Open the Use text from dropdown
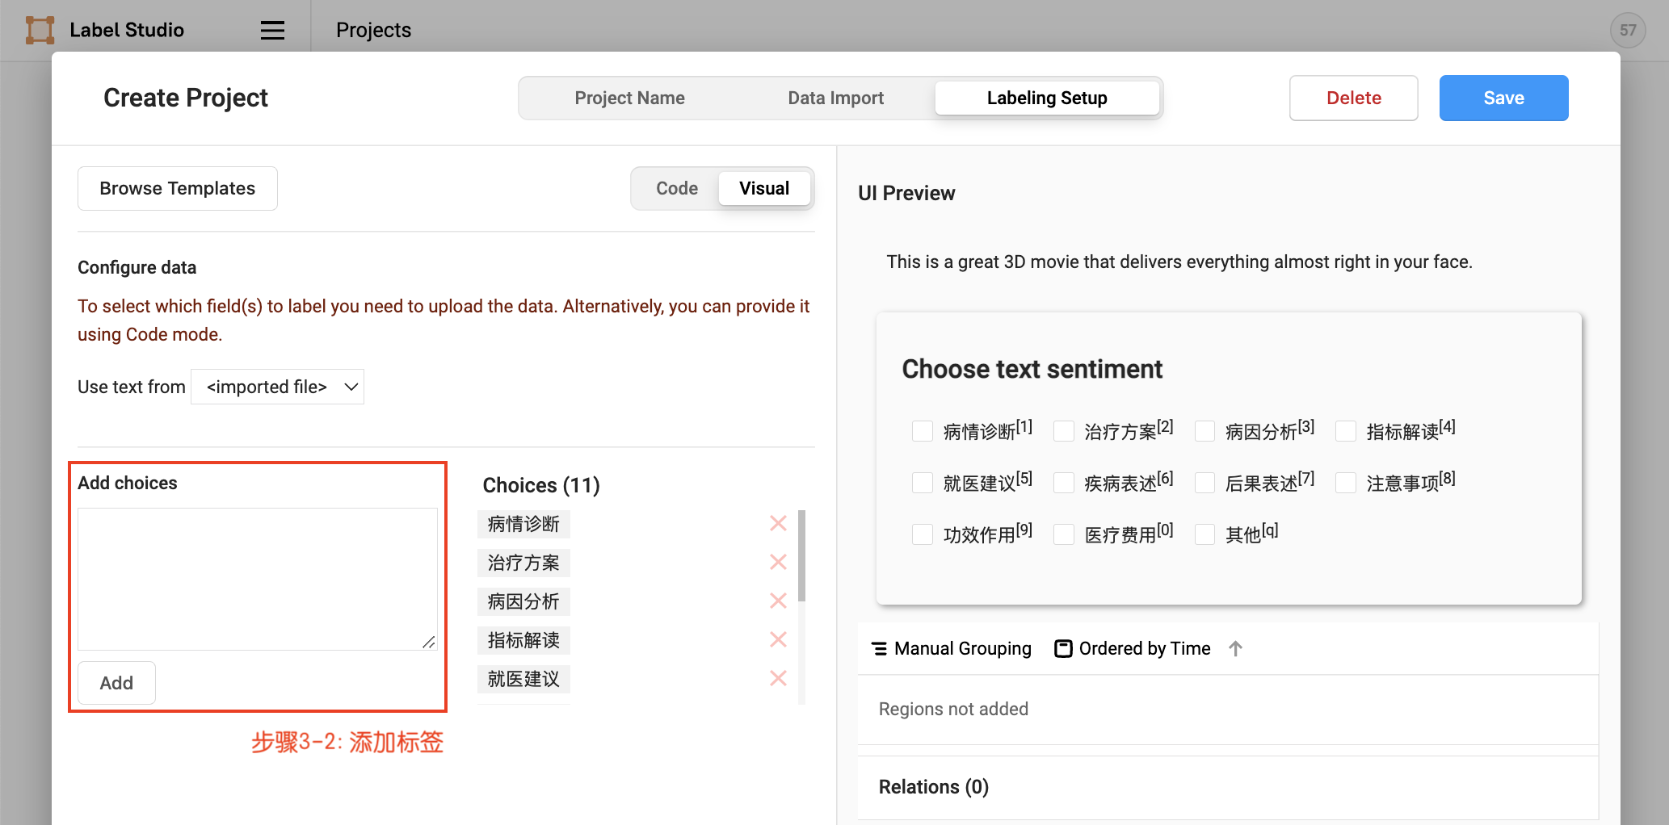This screenshot has height=825, width=1669. (x=277, y=387)
